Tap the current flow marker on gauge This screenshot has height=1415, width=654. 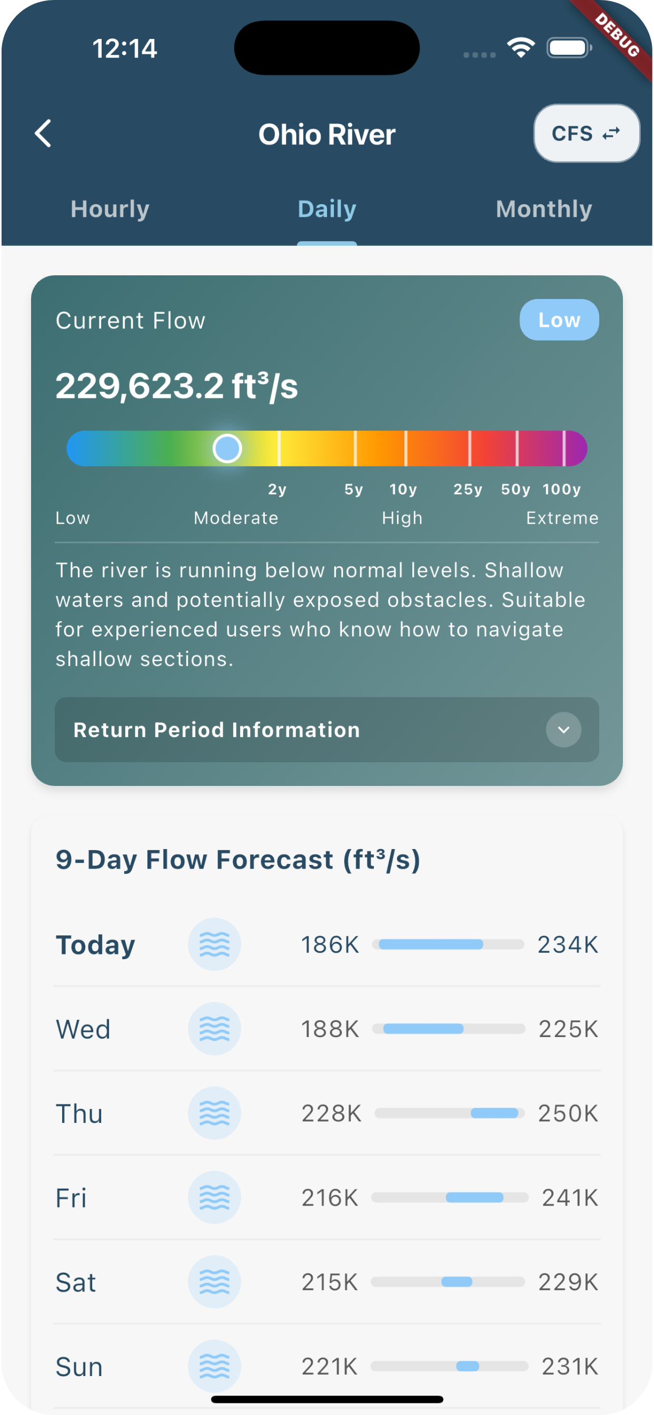[x=227, y=448]
